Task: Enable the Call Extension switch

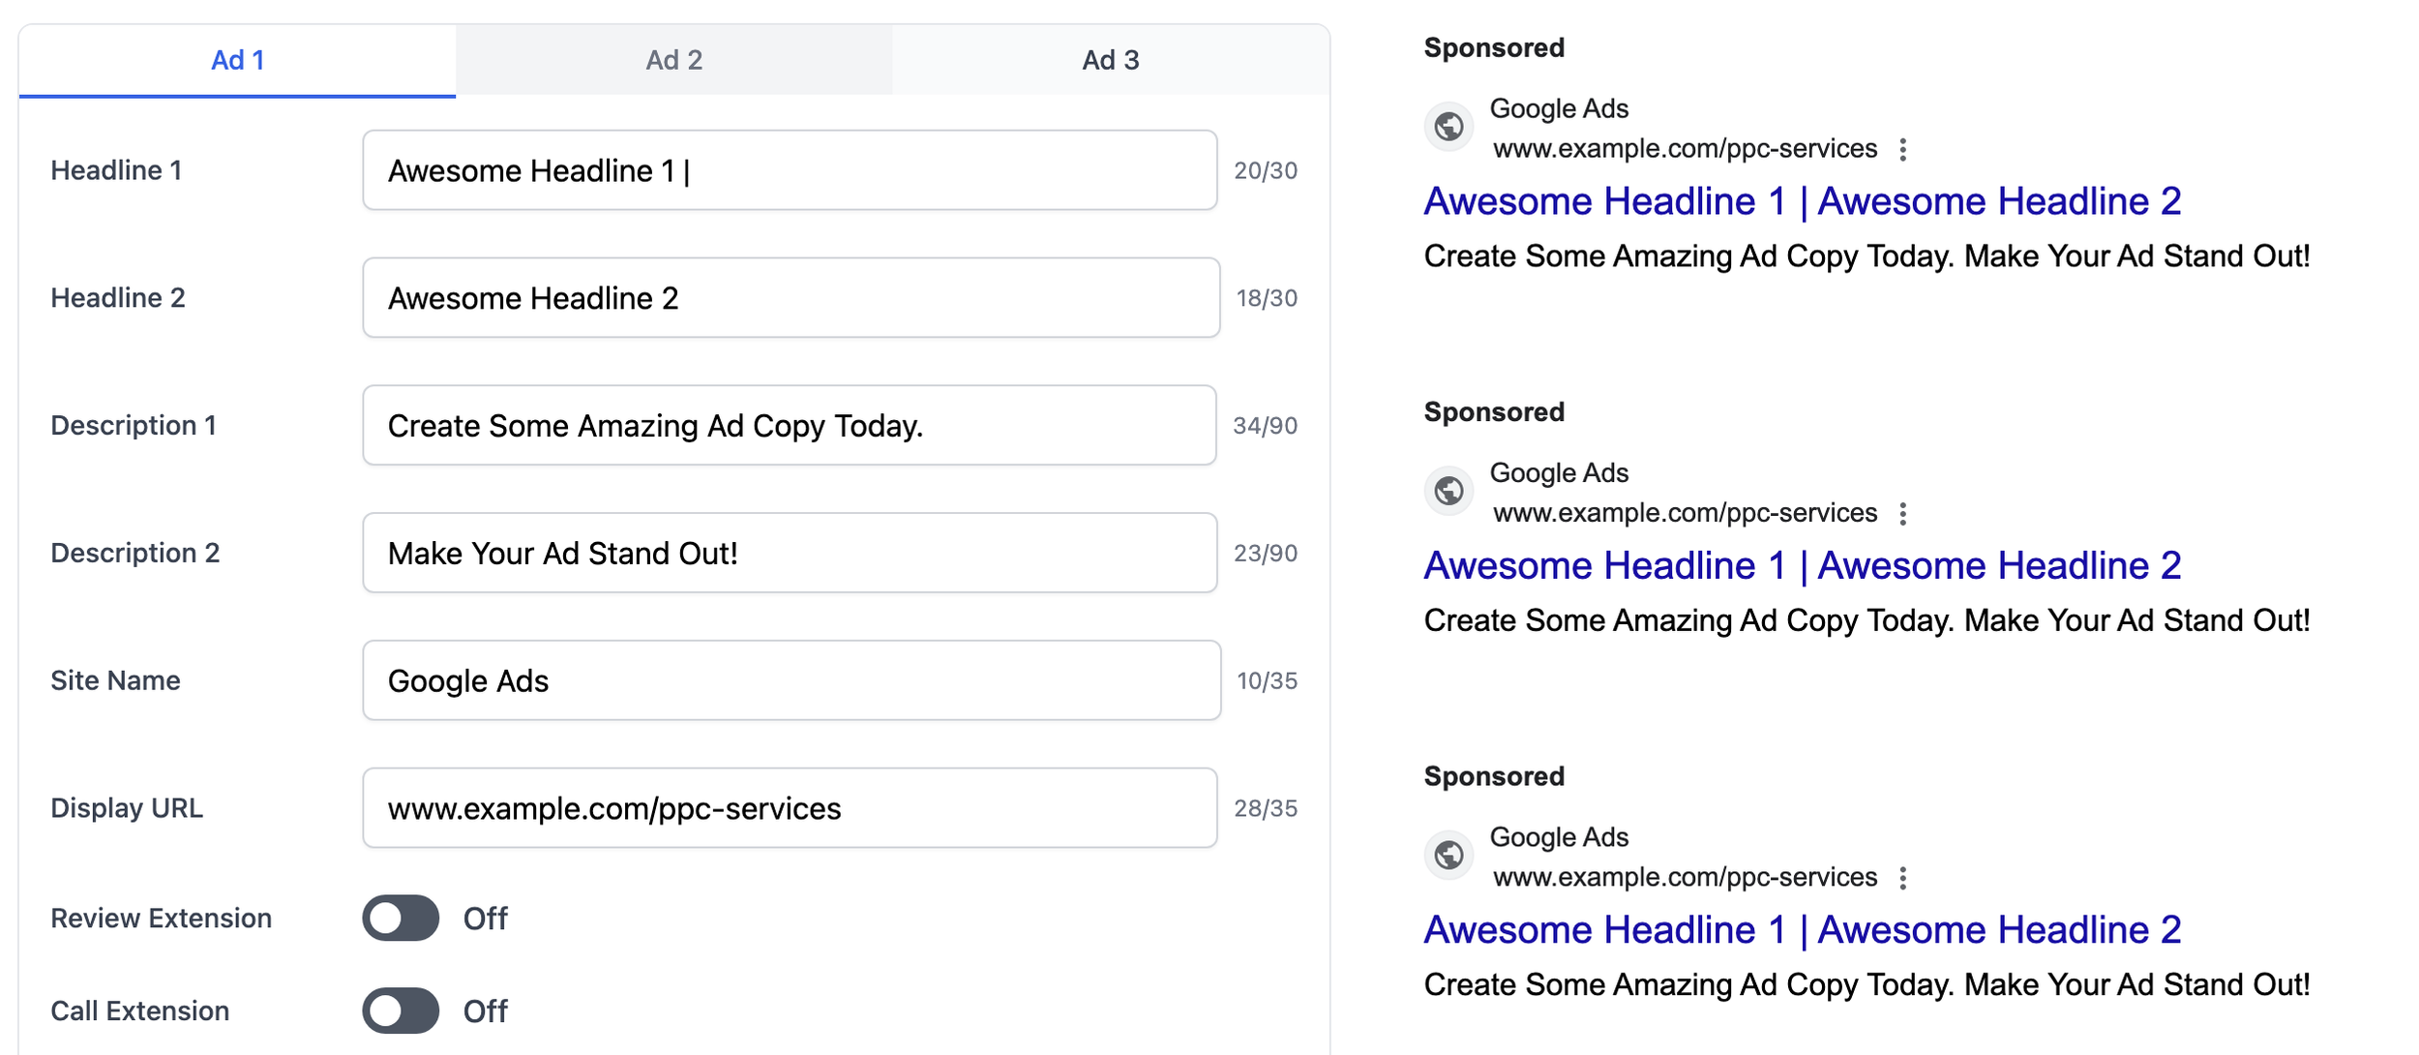Action: 401,1011
